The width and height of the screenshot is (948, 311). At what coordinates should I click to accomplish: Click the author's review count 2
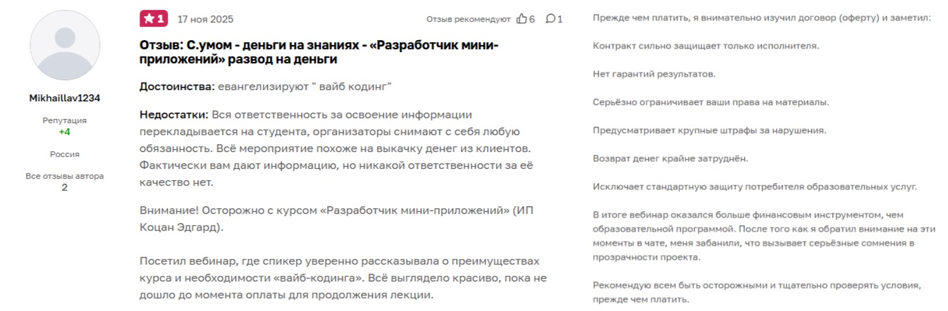[65, 187]
